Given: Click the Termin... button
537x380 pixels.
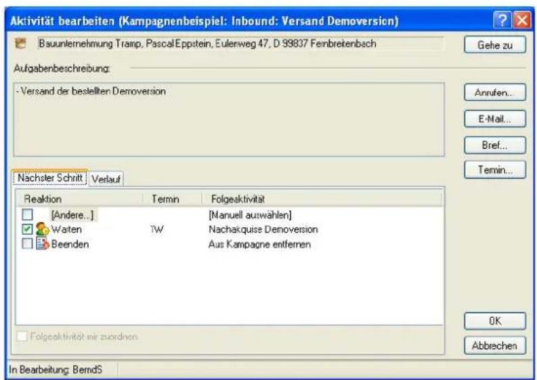Looking at the screenshot, I should pos(495,170).
